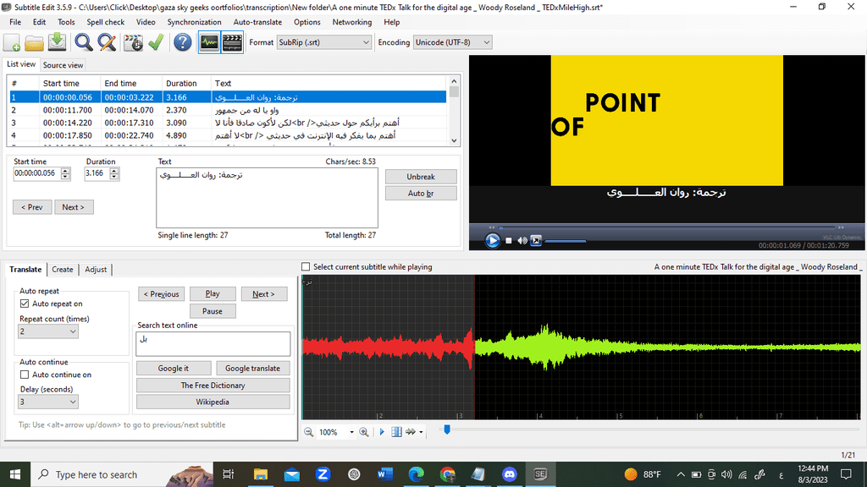Click the Open file folder icon

click(34, 42)
